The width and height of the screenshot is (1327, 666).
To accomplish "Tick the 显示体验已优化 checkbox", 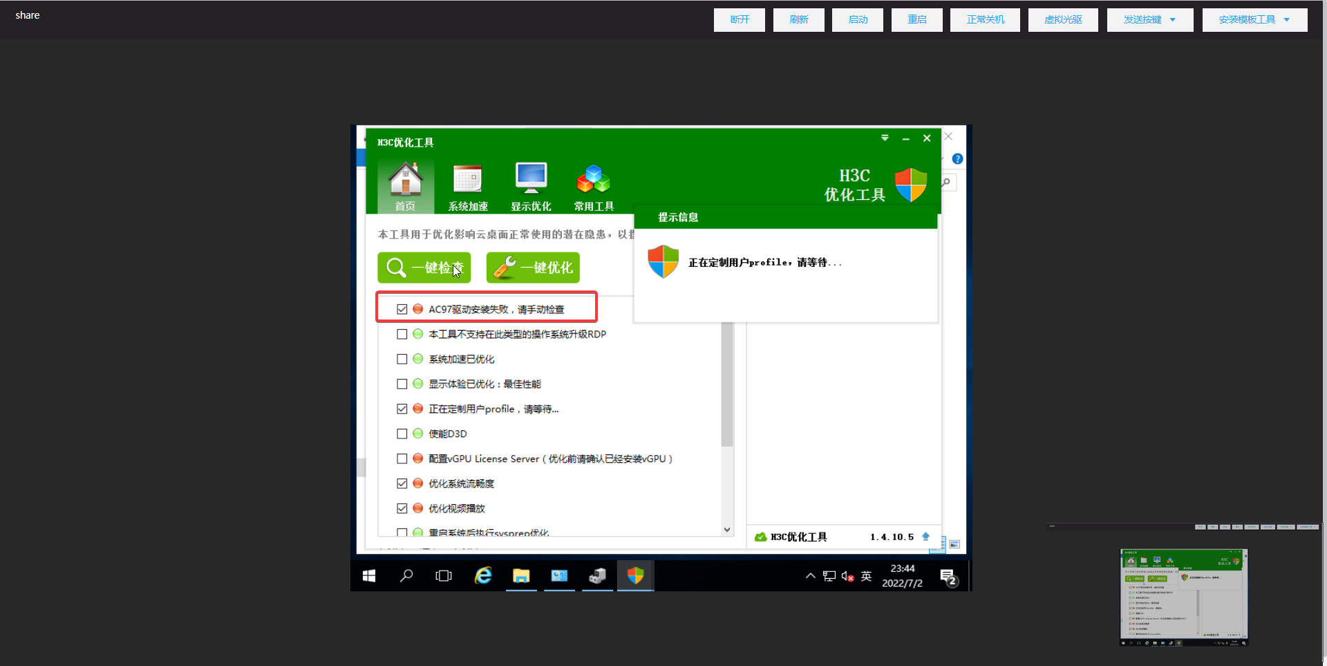I will point(402,384).
